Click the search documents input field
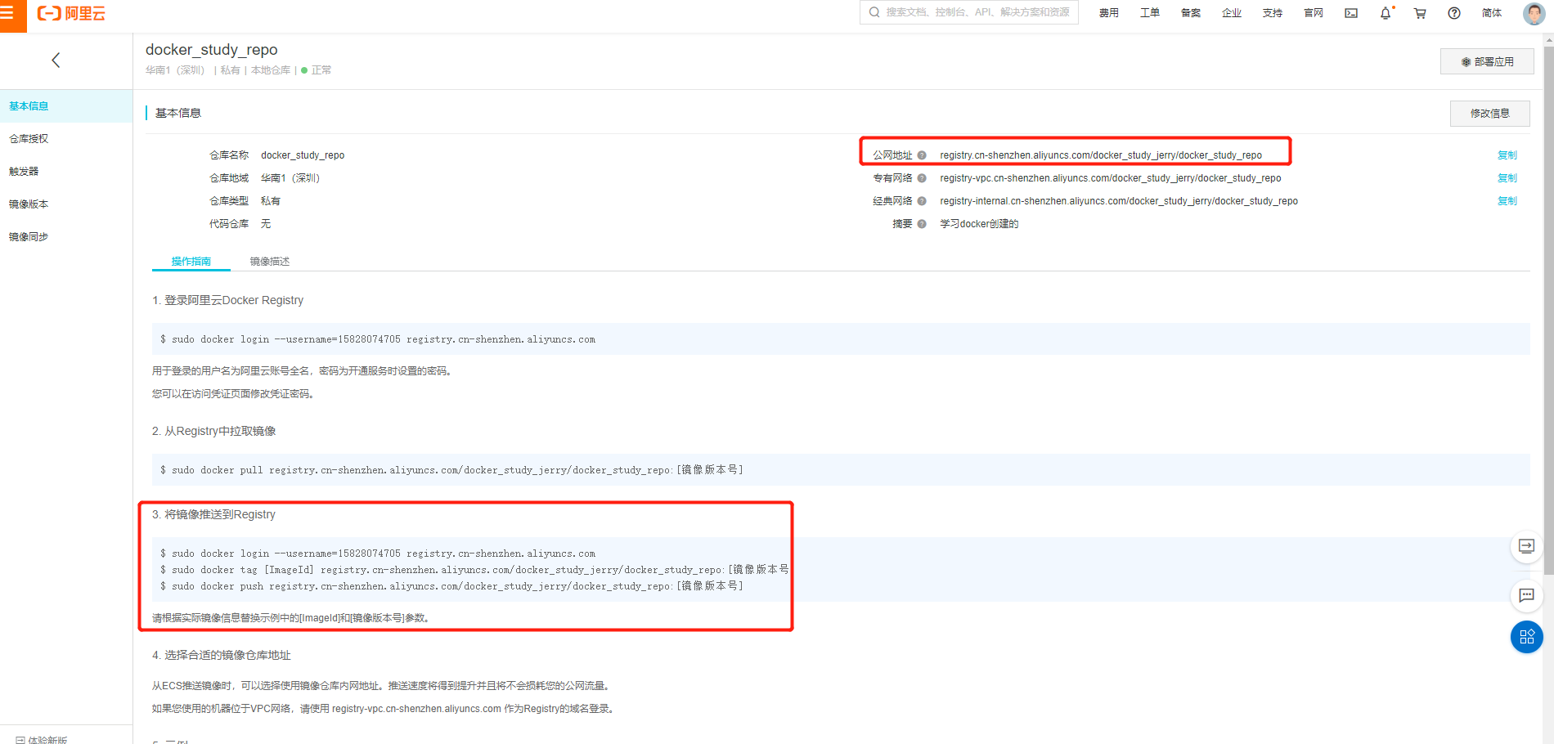The height and width of the screenshot is (744, 1554). [969, 12]
